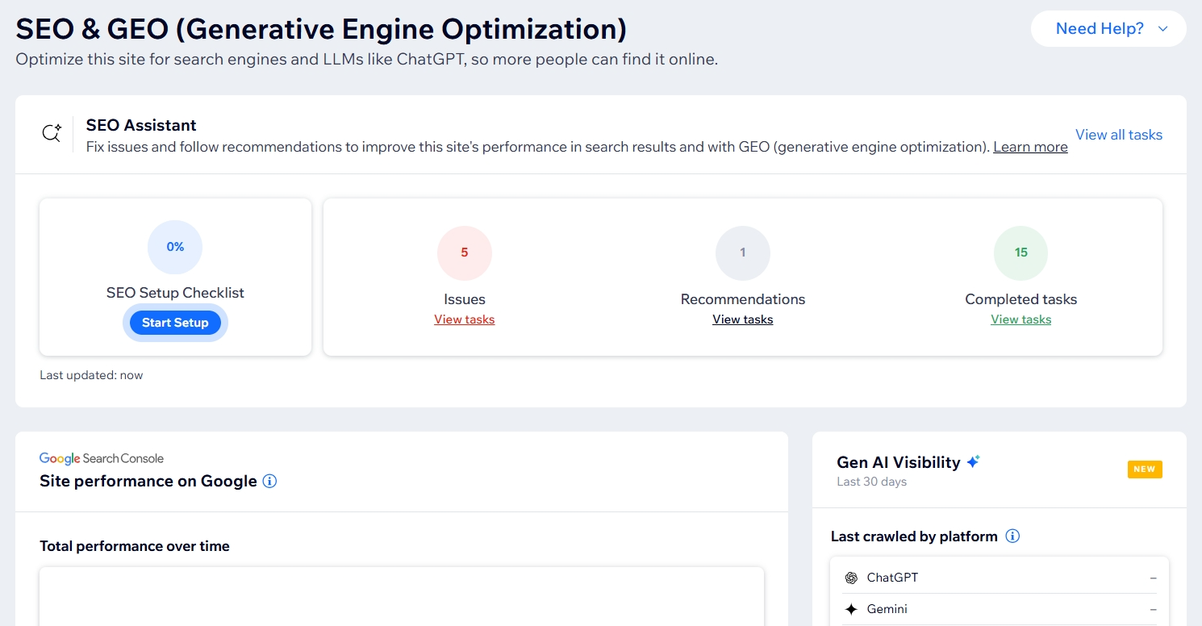1202x626 pixels.
Task: Click the grey Recommendations count 1 circle
Action: click(x=743, y=252)
